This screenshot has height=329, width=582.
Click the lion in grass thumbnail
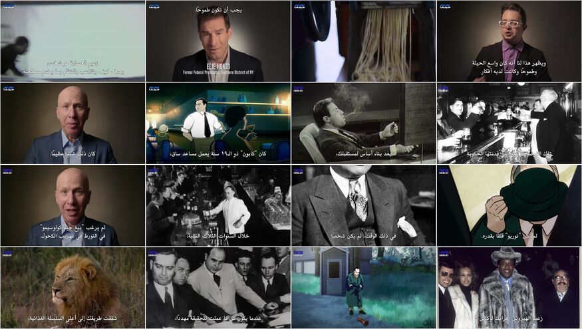[x=73, y=288]
